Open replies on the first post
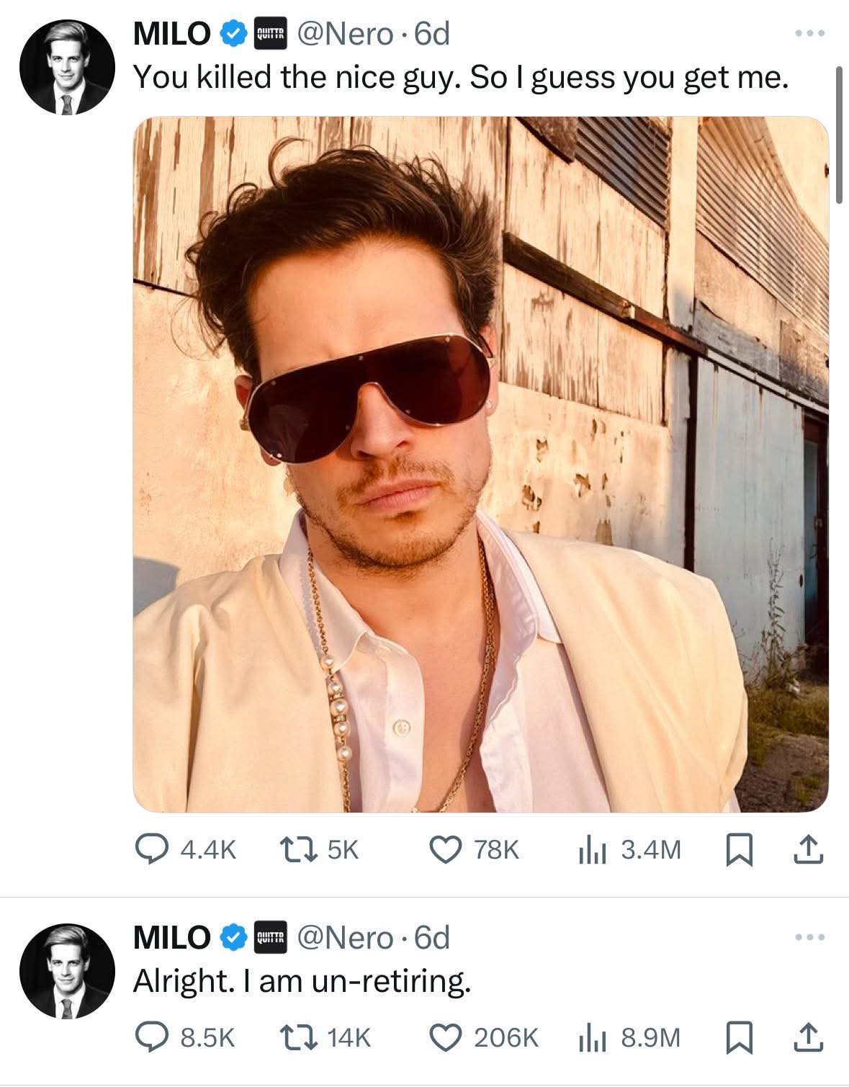 (186, 850)
